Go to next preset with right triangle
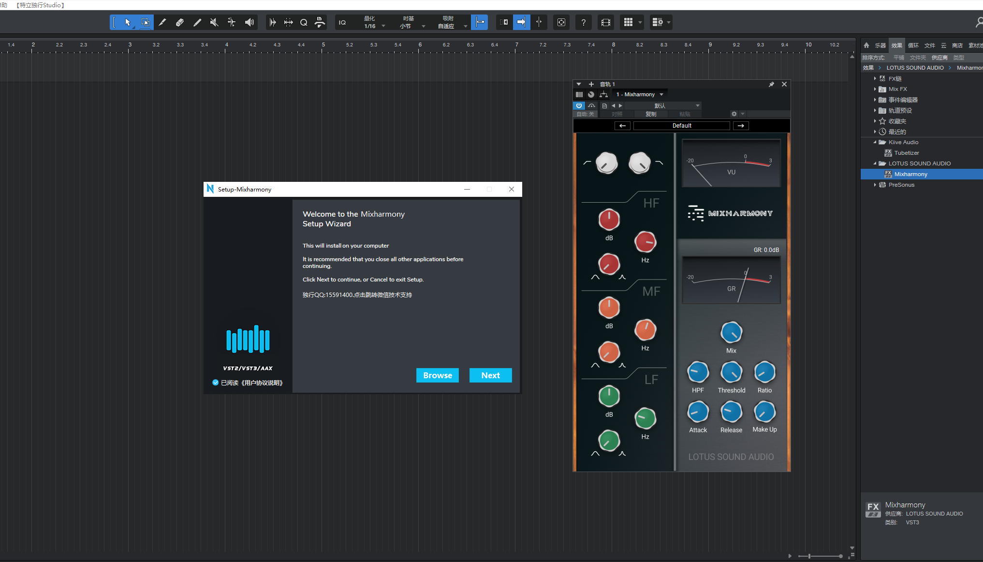 click(620, 105)
